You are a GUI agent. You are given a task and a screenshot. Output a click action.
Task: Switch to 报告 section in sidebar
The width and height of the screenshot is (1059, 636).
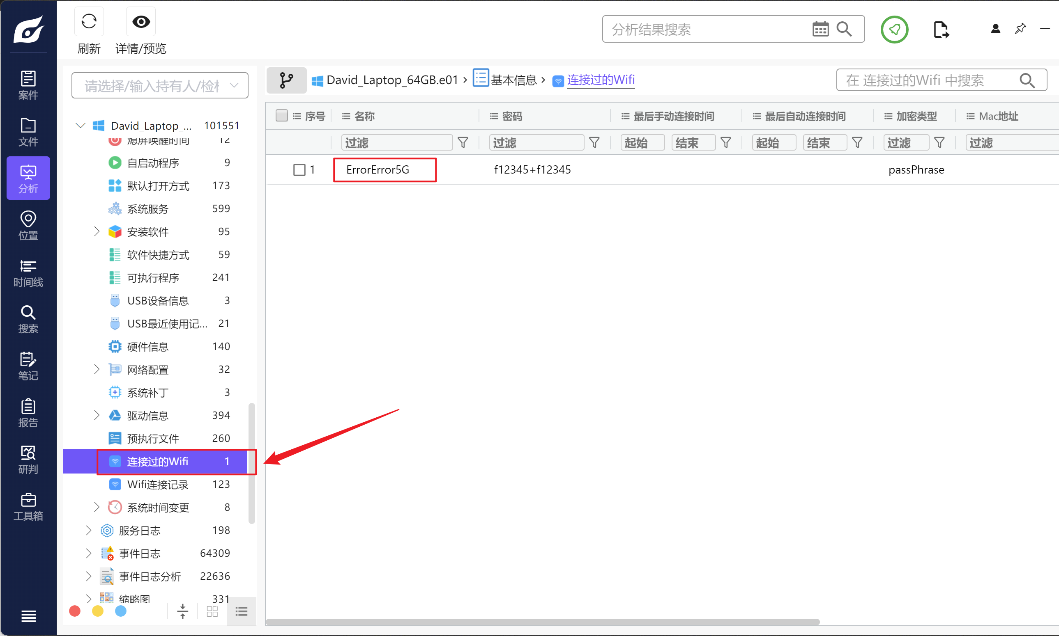coord(28,413)
